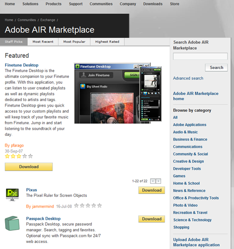The image size is (234, 249).
Task: Open Advanced search
Action: pos(188,78)
